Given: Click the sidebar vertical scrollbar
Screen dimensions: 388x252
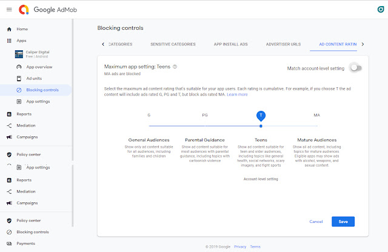Looking at the screenshot, I should (x=73, y=122).
